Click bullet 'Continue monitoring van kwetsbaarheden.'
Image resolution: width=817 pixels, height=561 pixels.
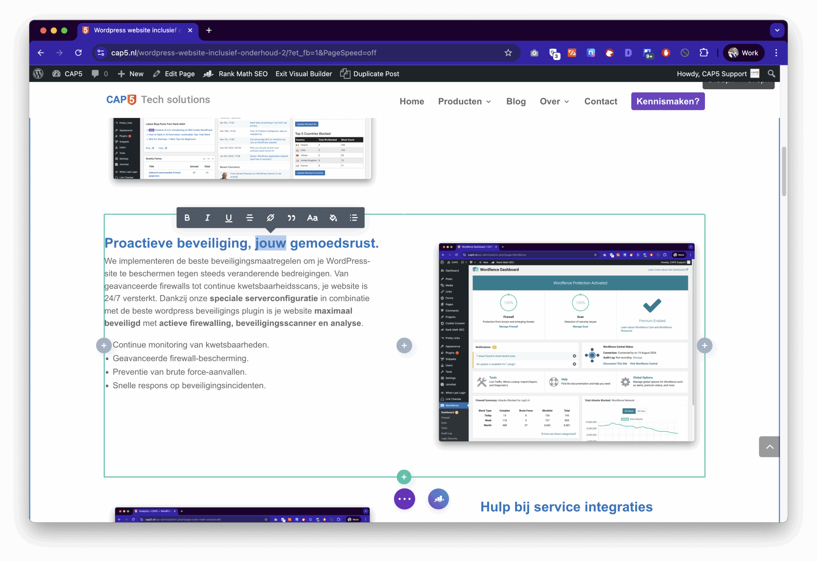191,345
